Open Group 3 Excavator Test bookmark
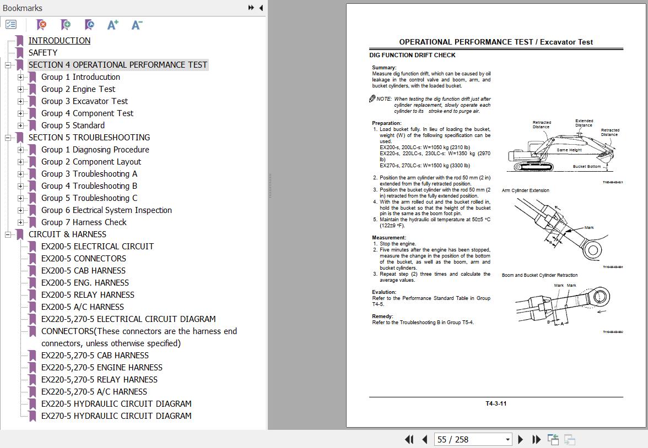The image size is (648, 448). click(x=84, y=101)
